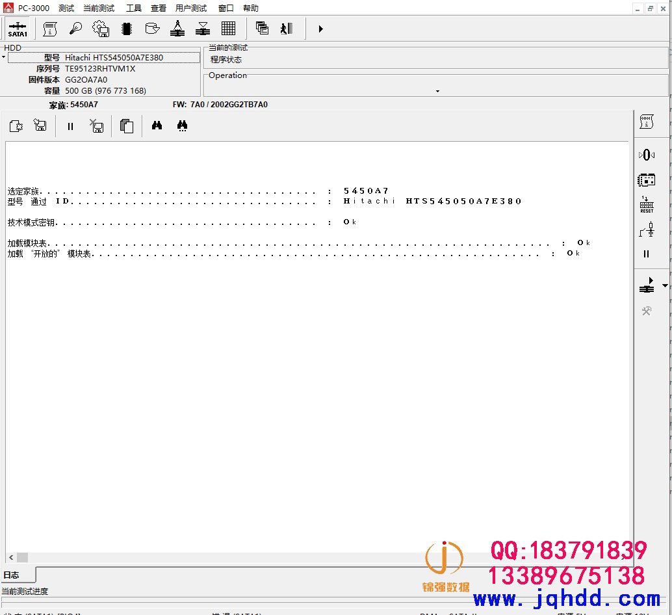Click the zero-with-arrows icon in right sidebar
Image resolution: width=672 pixels, height=615 pixels.
coord(646,155)
